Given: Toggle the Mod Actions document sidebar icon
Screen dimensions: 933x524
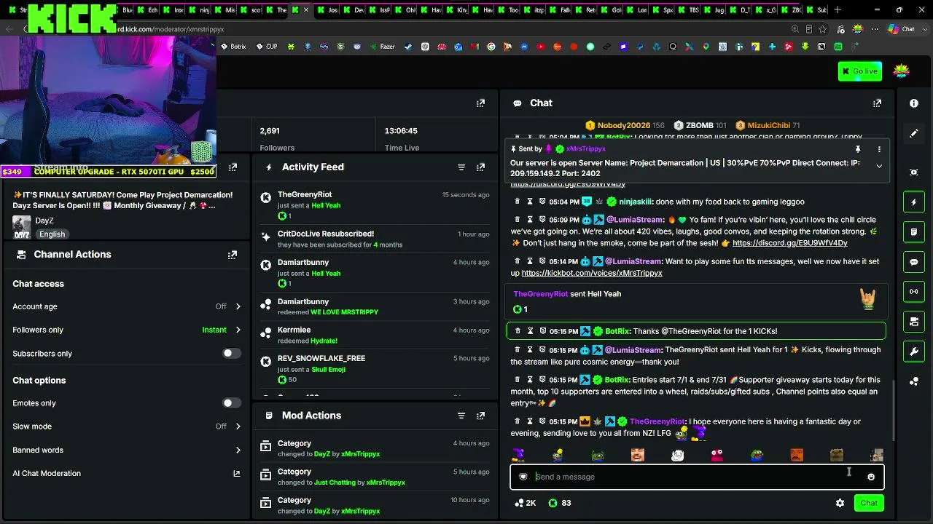Looking at the screenshot, I should click(x=914, y=232).
